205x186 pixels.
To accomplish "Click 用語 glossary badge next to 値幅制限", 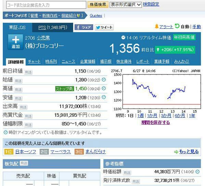I will (x=28, y=125).
